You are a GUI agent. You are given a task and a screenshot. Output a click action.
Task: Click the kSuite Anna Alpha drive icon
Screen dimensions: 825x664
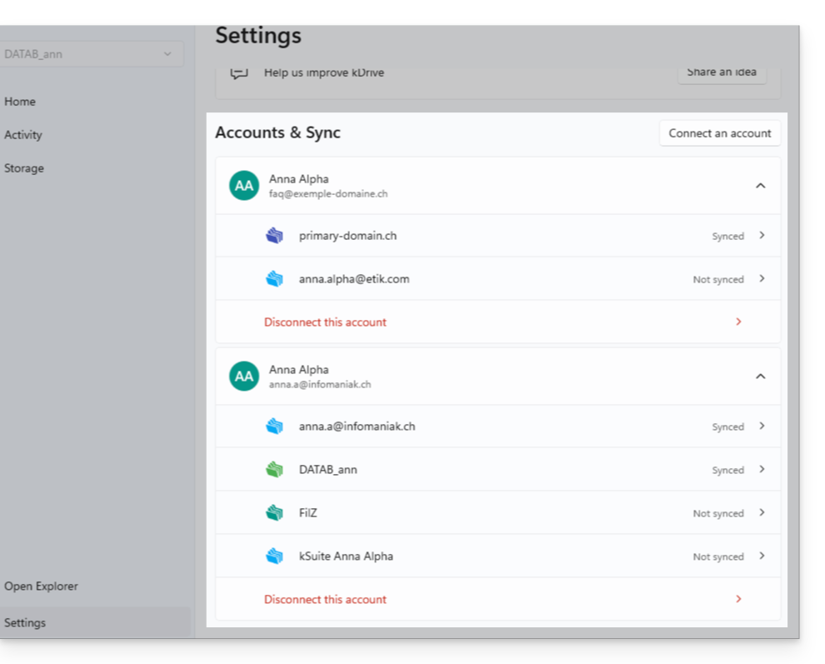pyautogui.click(x=274, y=556)
